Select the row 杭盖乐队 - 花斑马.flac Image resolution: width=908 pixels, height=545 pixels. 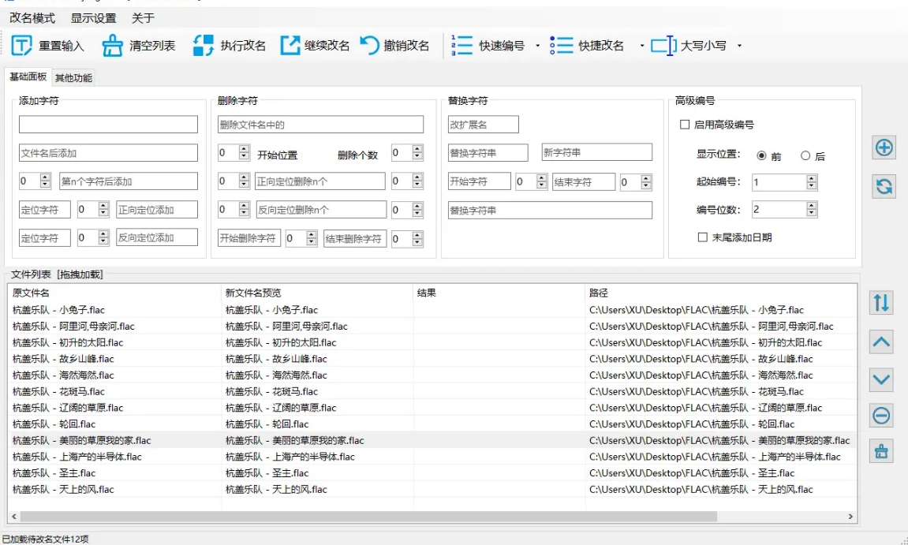pos(432,391)
